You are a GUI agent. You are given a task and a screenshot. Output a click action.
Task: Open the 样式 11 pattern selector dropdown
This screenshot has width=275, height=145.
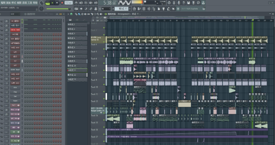click(x=121, y=8)
